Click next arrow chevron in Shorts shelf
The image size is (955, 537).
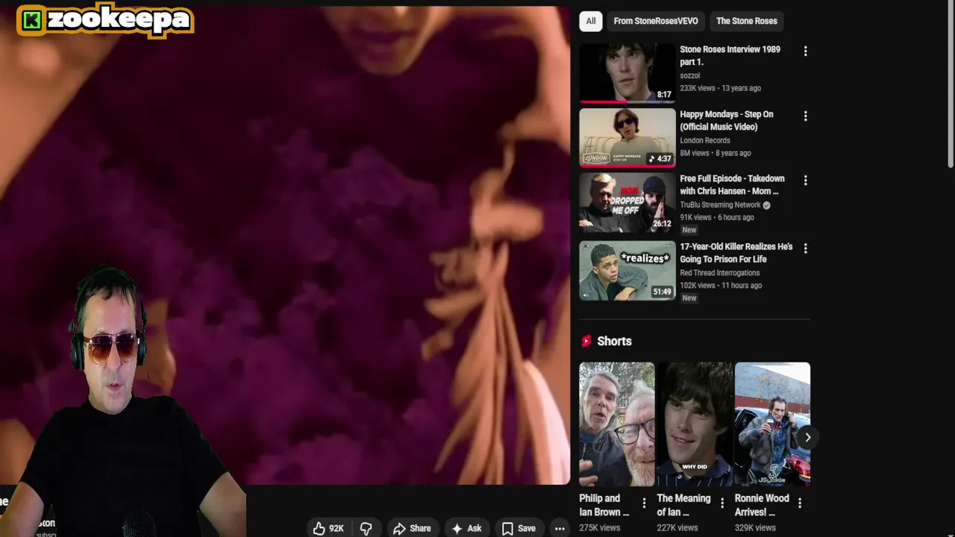tap(807, 438)
